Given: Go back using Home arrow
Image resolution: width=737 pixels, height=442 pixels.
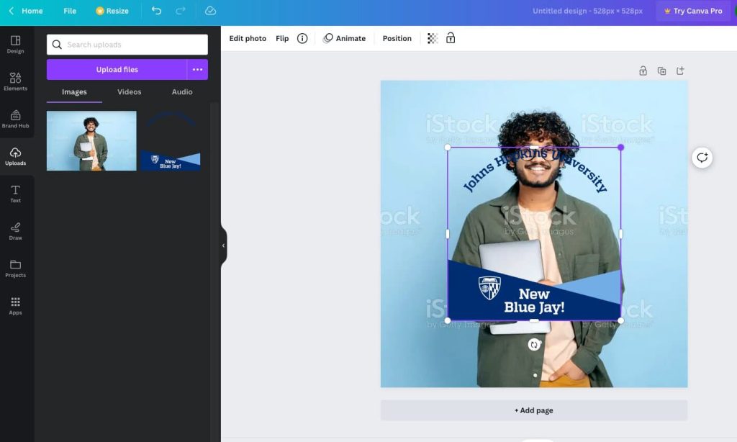Looking at the screenshot, I should (12, 10).
